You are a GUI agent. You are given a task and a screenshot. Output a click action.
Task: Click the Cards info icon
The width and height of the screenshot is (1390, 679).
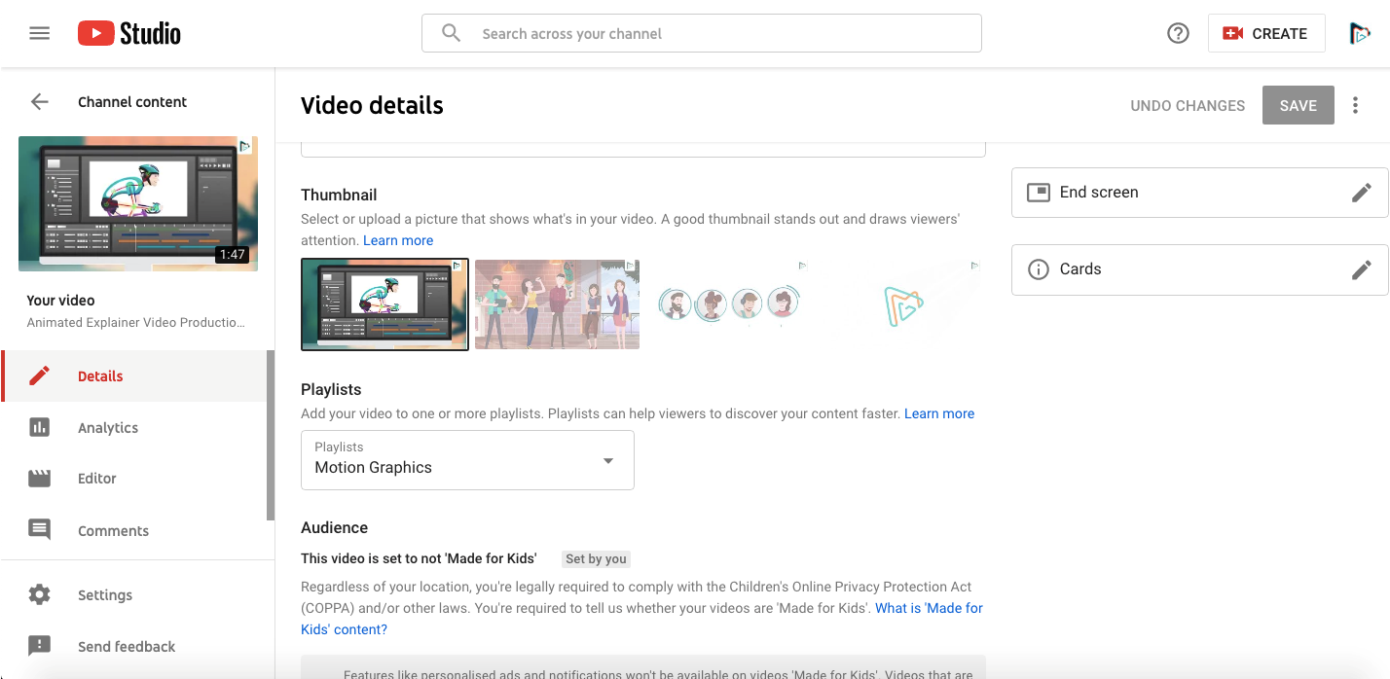tap(1039, 269)
